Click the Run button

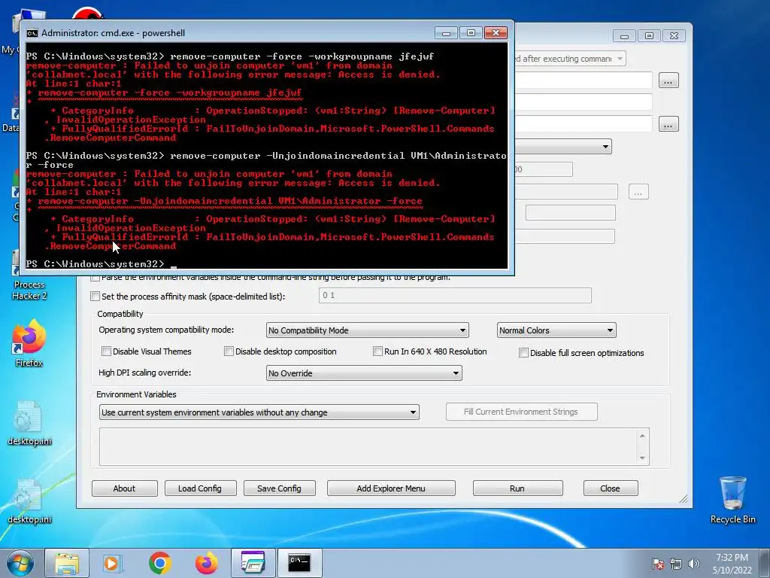tap(517, 488)
